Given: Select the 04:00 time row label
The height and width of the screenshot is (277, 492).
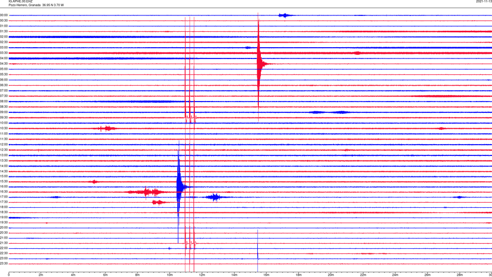Looking at the screenshot, I should point(4,58).
